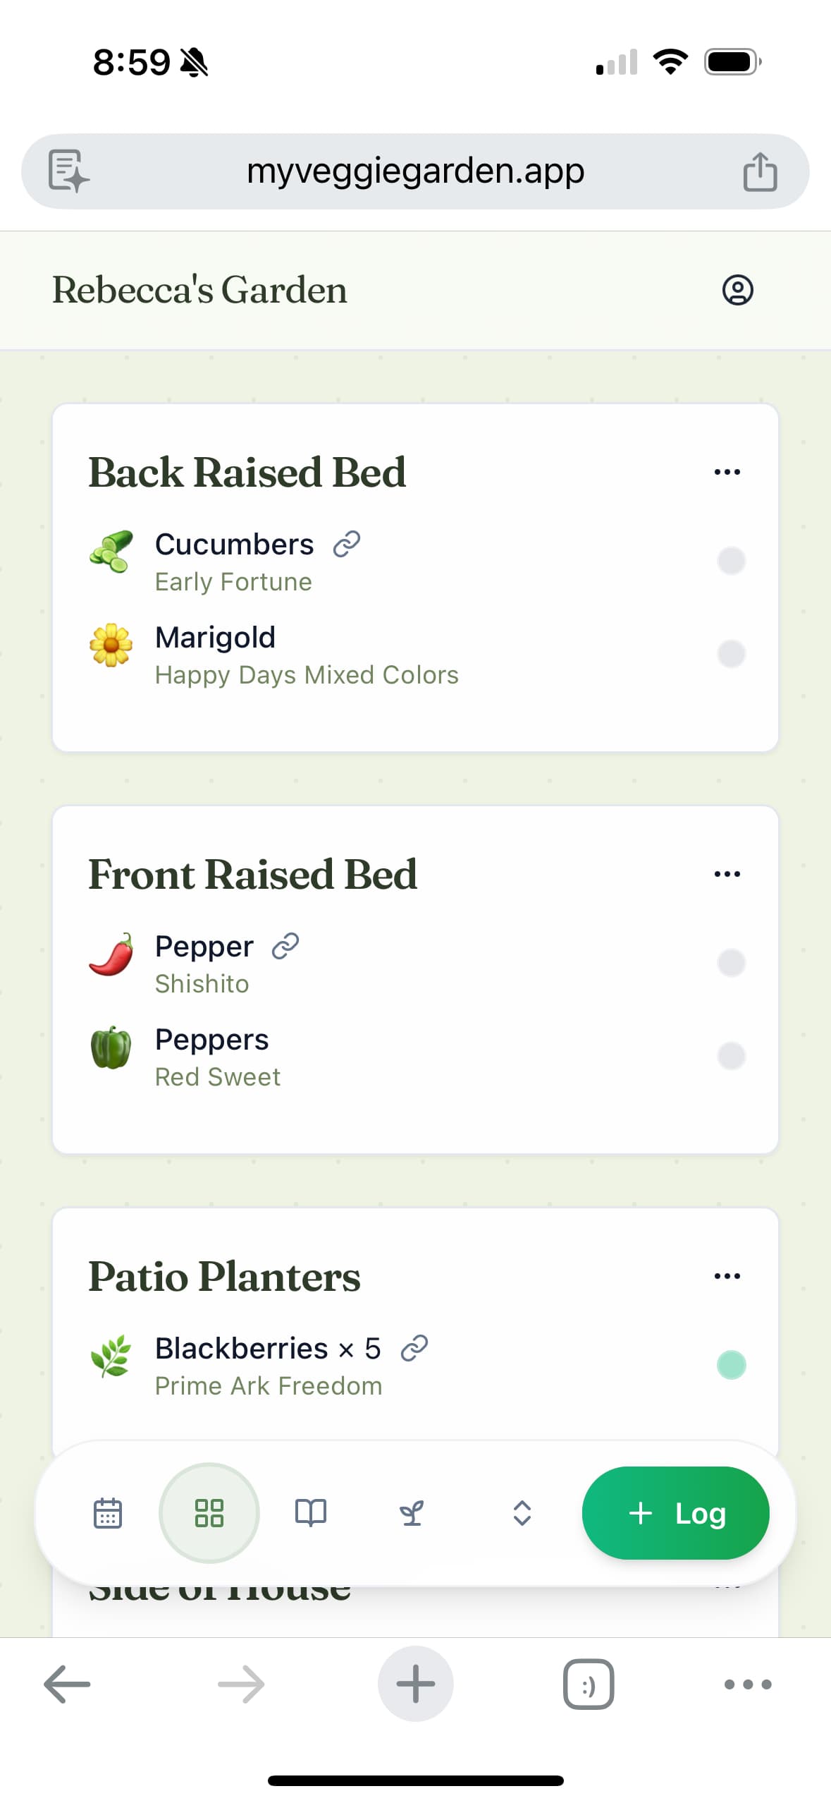Open the Peppers Red Sweet entry
Screen dimensions: 831x1803
point(218,1057)
